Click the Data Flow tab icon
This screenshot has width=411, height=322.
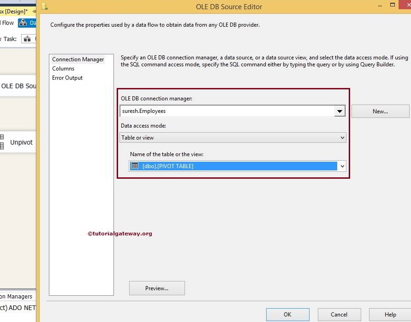coord(23,22)
